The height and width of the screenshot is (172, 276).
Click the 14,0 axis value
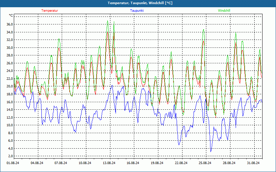pos(10,109)
